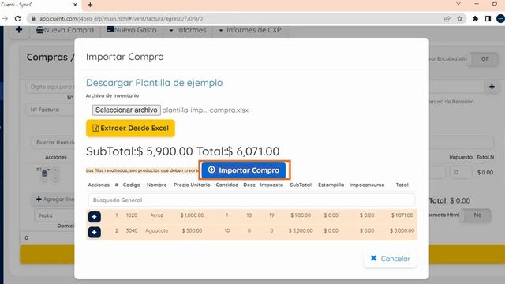Open Nueva Compra in toolbar
505x284 pixels.
click(65, 30)
